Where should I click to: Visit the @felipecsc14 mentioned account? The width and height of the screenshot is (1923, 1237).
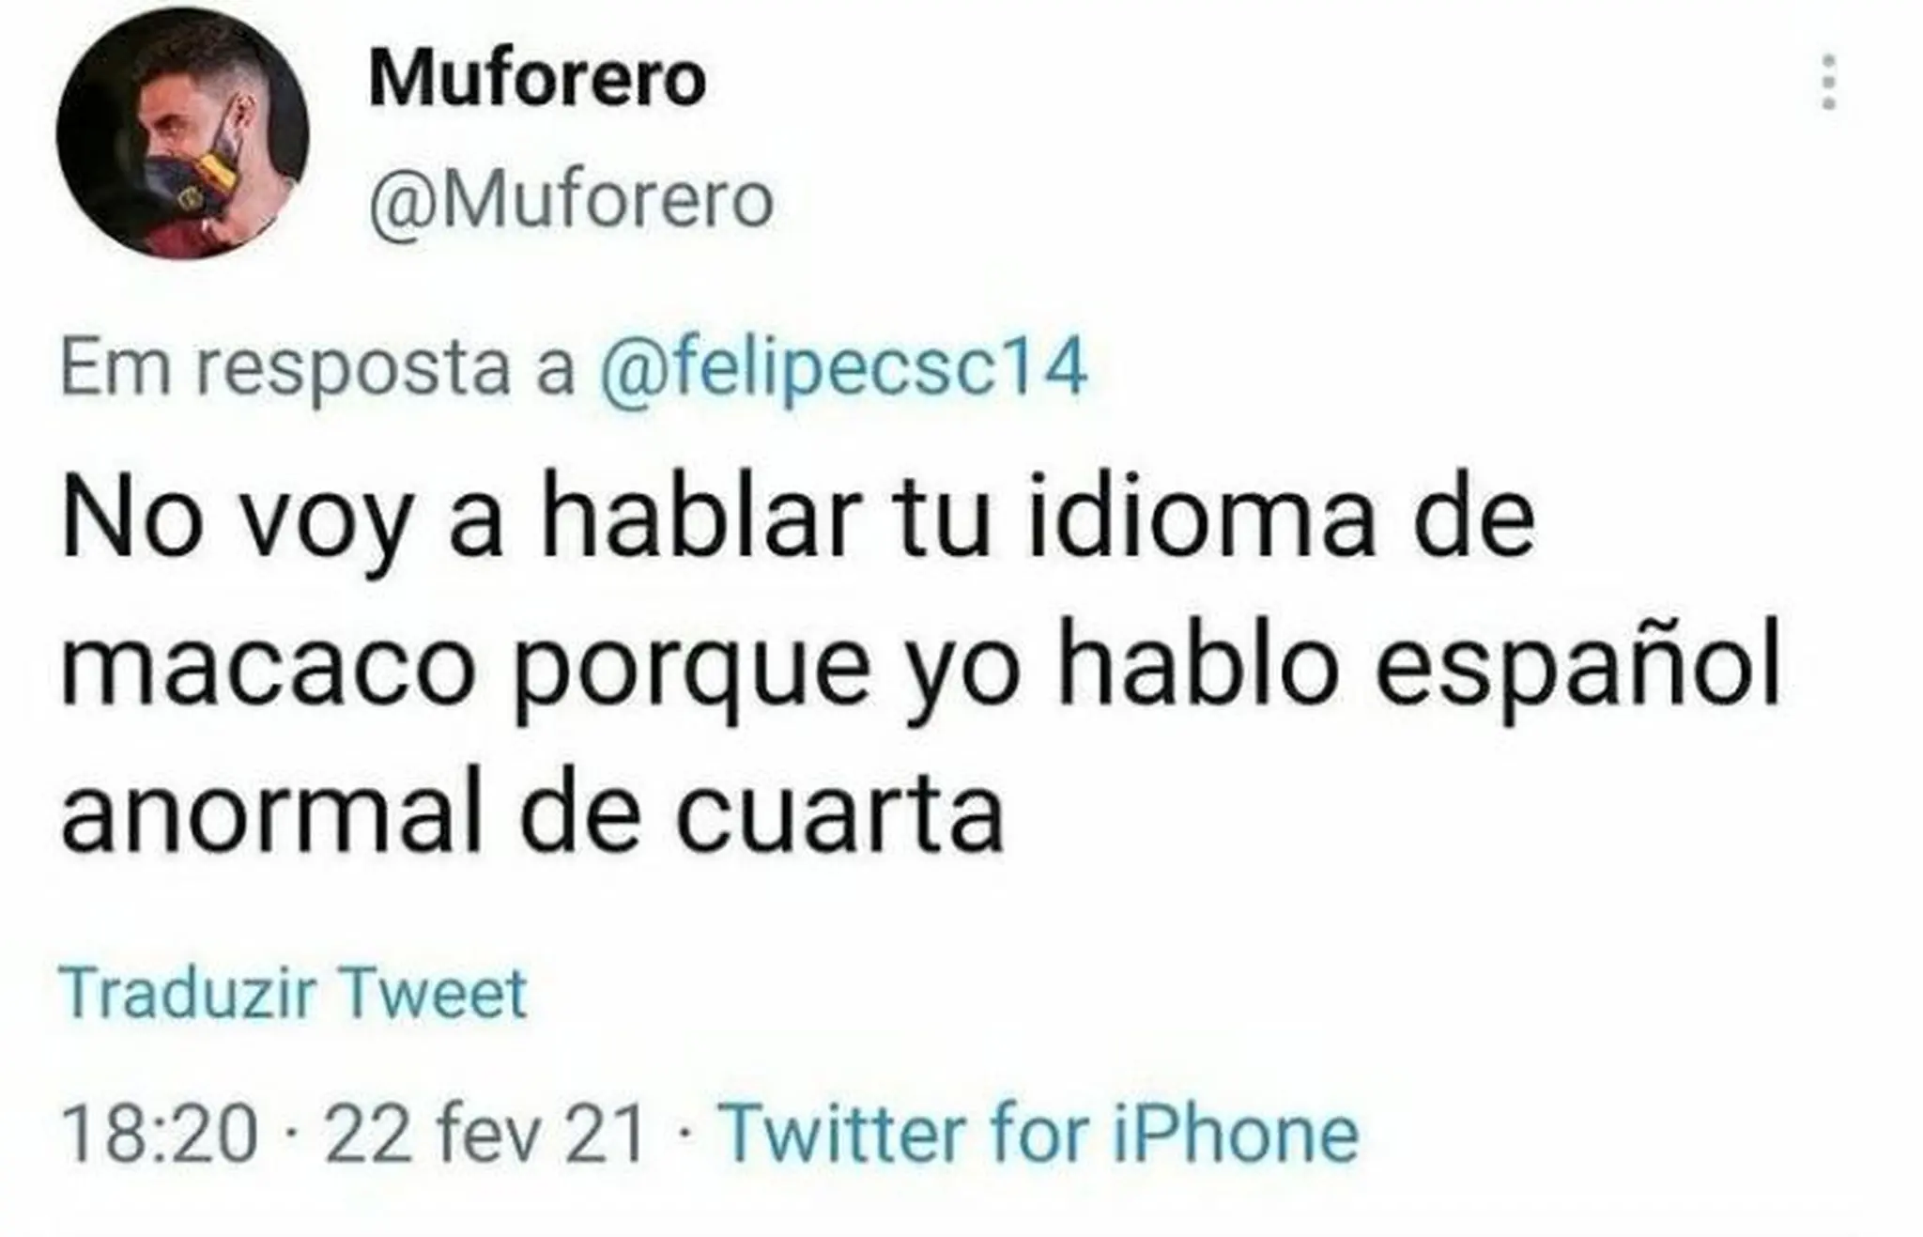pyautogui.click(x=843, y=369)
